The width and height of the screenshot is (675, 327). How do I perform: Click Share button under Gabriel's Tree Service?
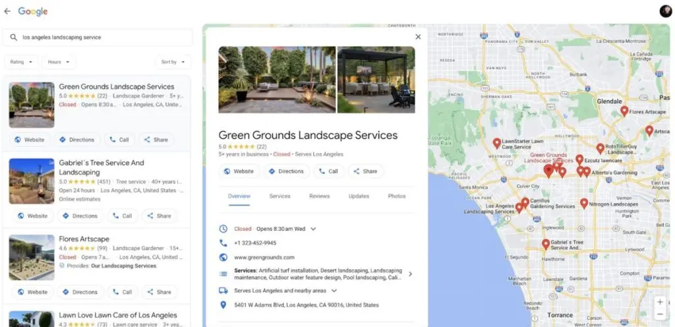(160, 216)
